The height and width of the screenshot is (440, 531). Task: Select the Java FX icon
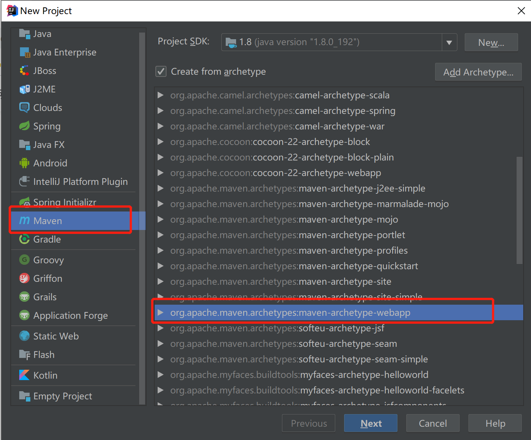pos(24,145)
